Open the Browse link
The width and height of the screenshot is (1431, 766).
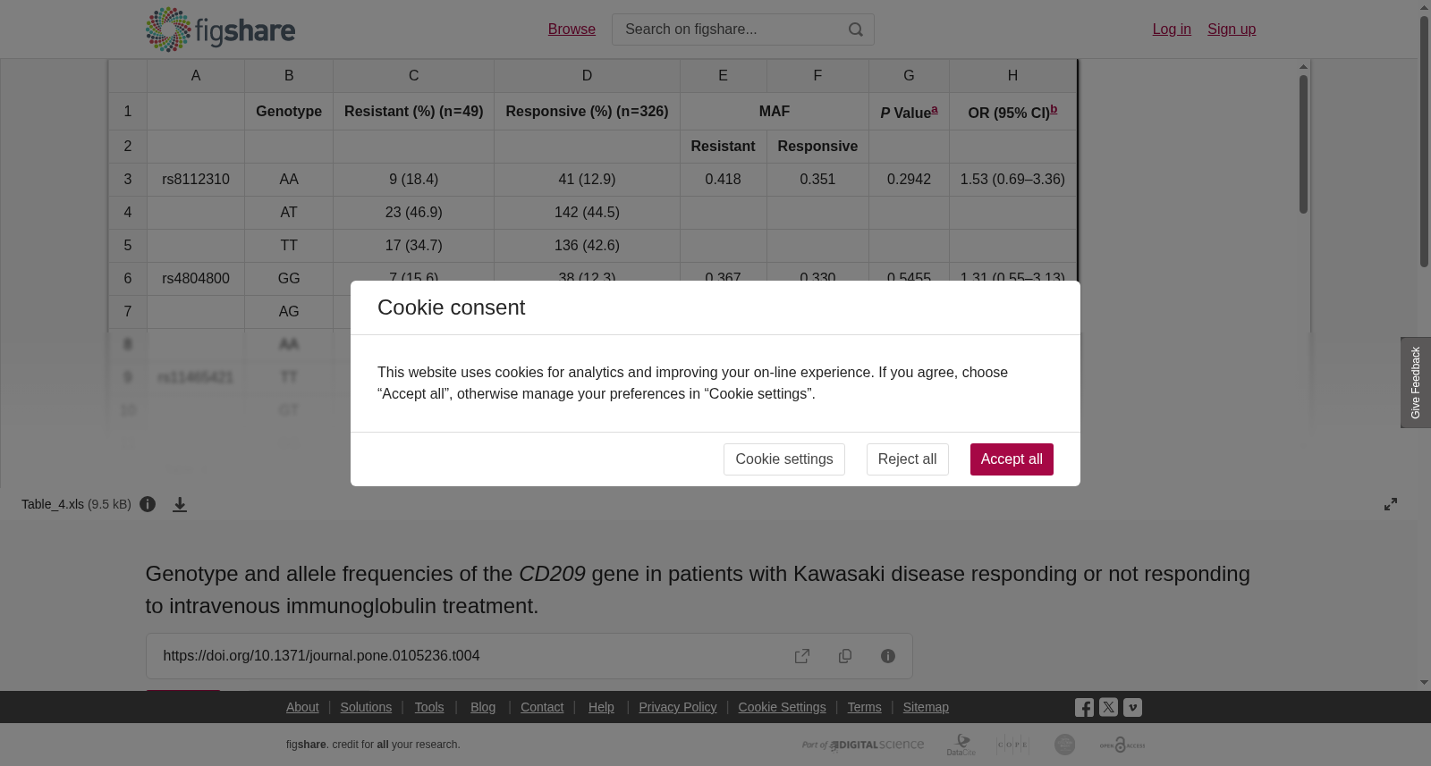pos(572,29)
